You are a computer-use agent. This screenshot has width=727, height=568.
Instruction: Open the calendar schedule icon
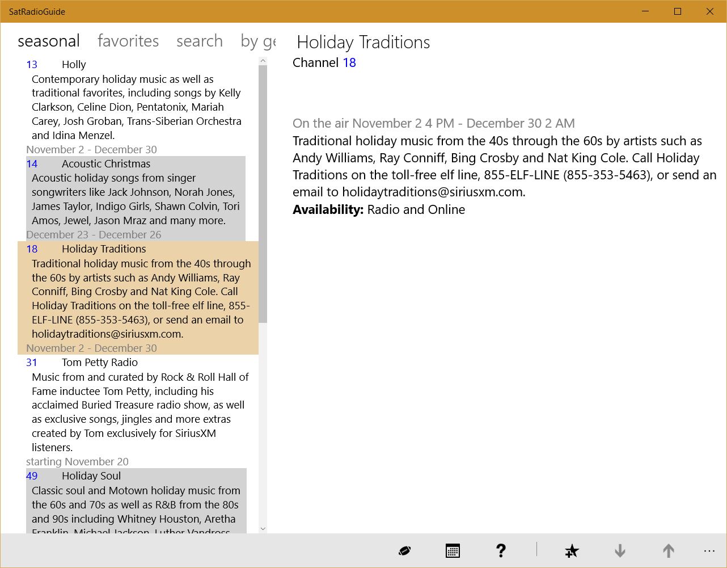coord(453,550)
